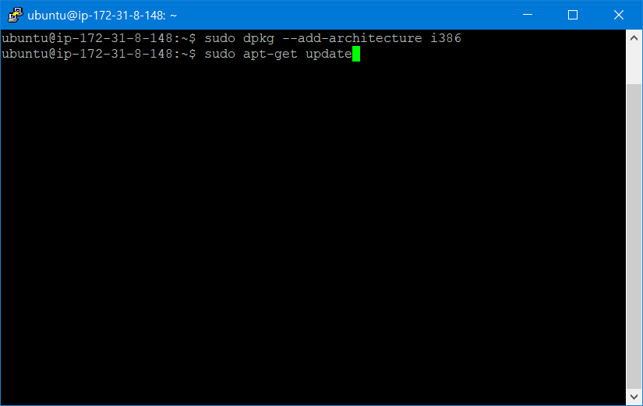
Task: Click the i386 argument in first command
Action: point(446,38)
